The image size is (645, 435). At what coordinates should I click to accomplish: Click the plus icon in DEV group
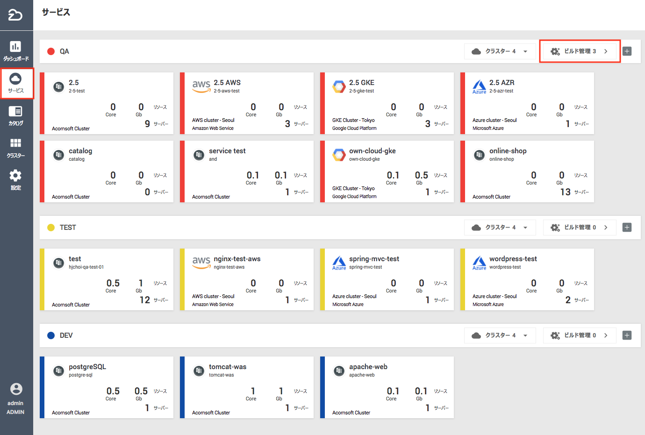click(627, 335)
